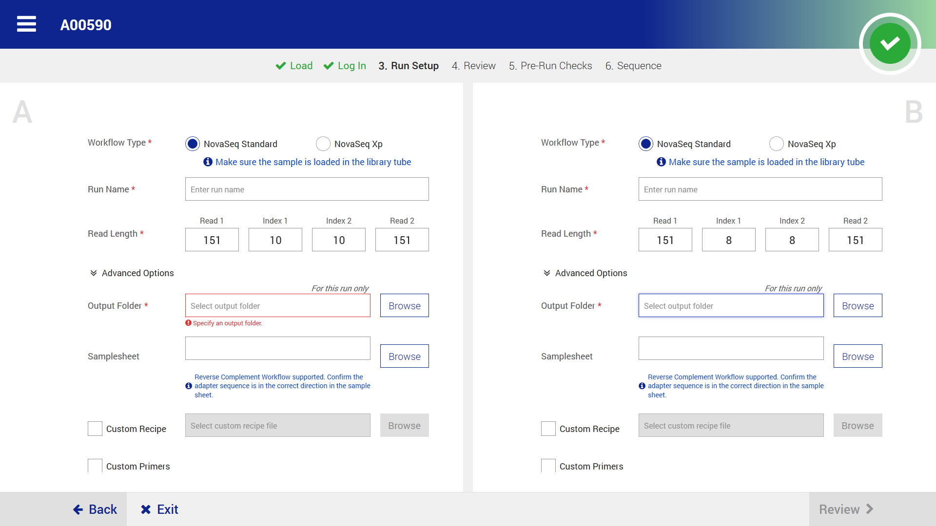The height and width of the screenshot is (526, 936).
Task: Click side A Index 1 length field
Action: (x=275, y=240)
